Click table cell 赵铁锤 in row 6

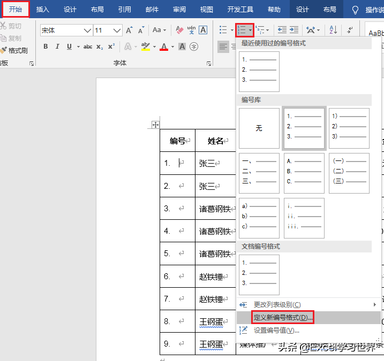pyautogui.click(x=215, y=276)
